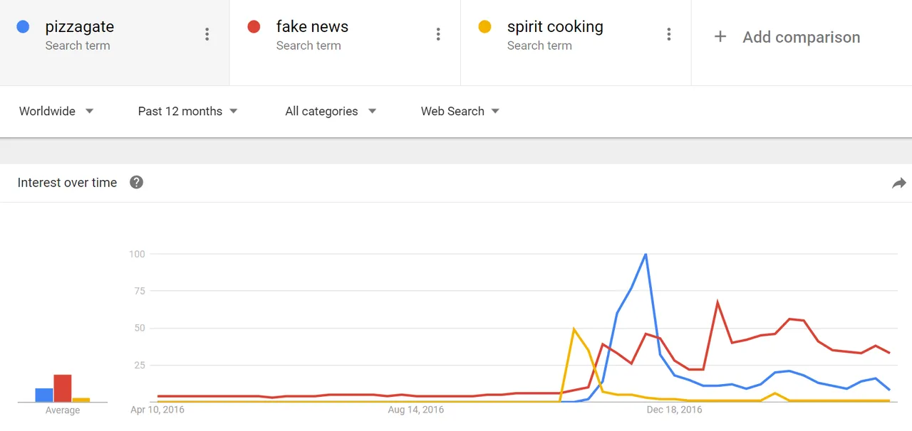Click the blue pizzagate color dot
This screenshot has width=912, height=431.
[x=23, y=27]
